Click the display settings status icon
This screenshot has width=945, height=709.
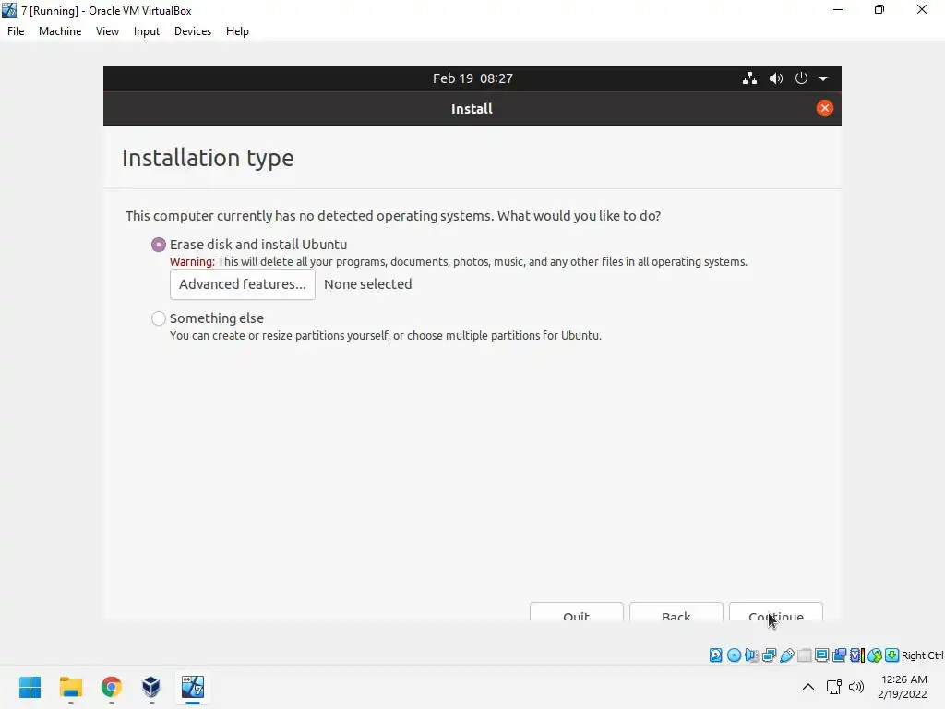(x=821, y=655)
